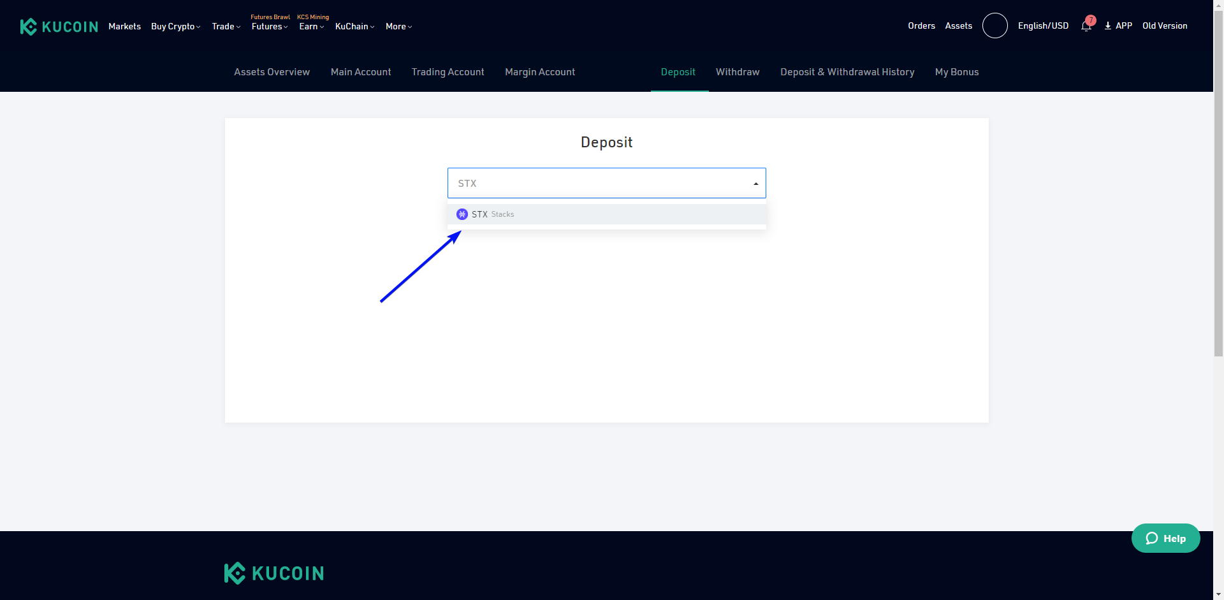Open Deposit & Withdrawal History tab

[x=847, y=72]
